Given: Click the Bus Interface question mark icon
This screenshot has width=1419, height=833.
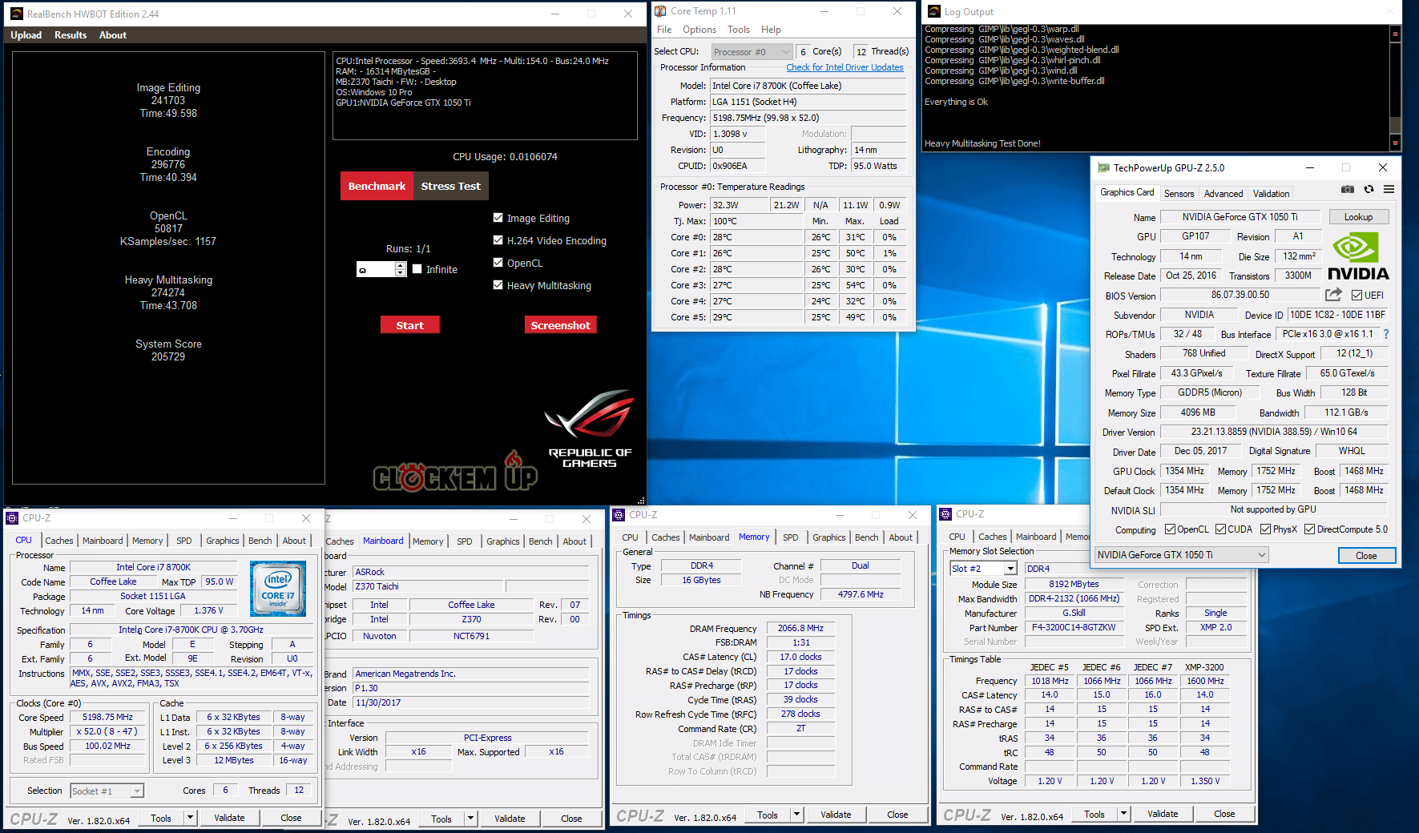Looking at the screenshot, I should click(x=1386, y=334).
